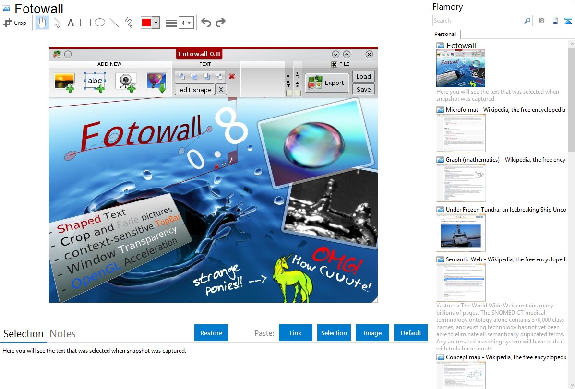Click up chevron circle in Fotowall titlebar

click(x=347, y=54)
